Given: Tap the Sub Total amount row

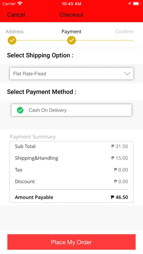Looking at the screenshot, I should [x=71, y=146].
